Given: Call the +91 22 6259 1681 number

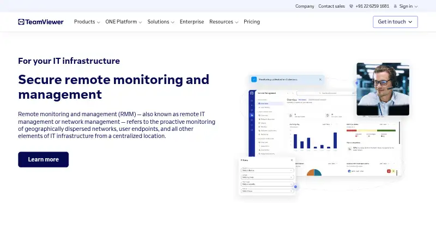Looking at the screenshot, I should point(372,6).
